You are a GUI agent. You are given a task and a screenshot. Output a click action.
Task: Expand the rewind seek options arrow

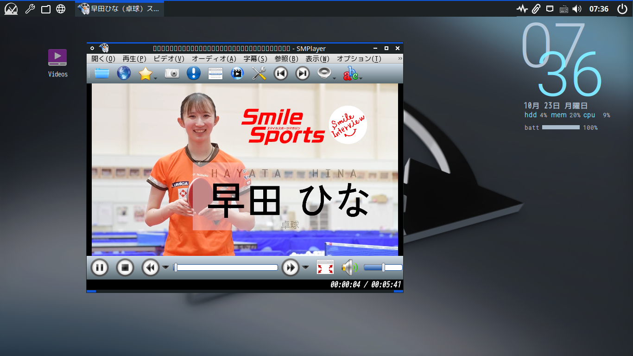[165, 267]
